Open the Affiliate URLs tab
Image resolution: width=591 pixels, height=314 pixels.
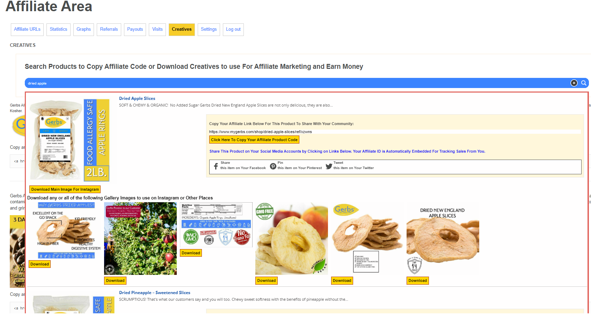pyautogui.click(x=27, y=29)
